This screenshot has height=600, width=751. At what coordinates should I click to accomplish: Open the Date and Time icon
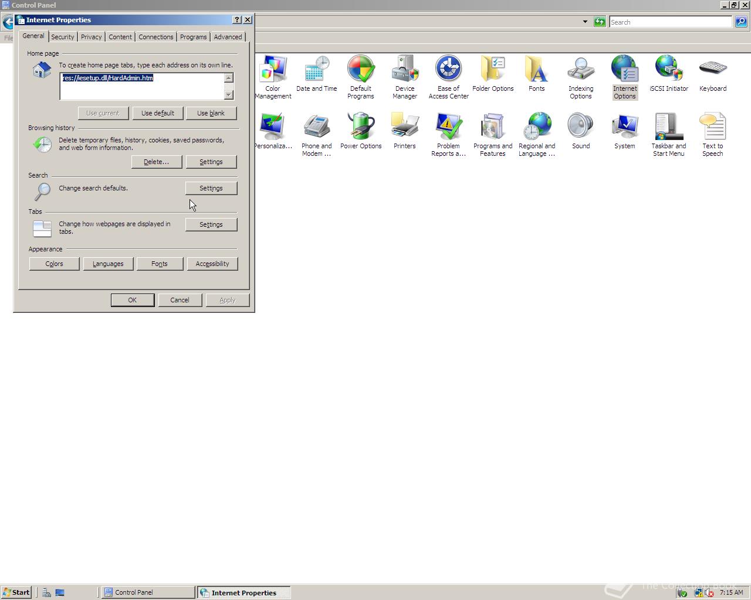coord(317,74)
